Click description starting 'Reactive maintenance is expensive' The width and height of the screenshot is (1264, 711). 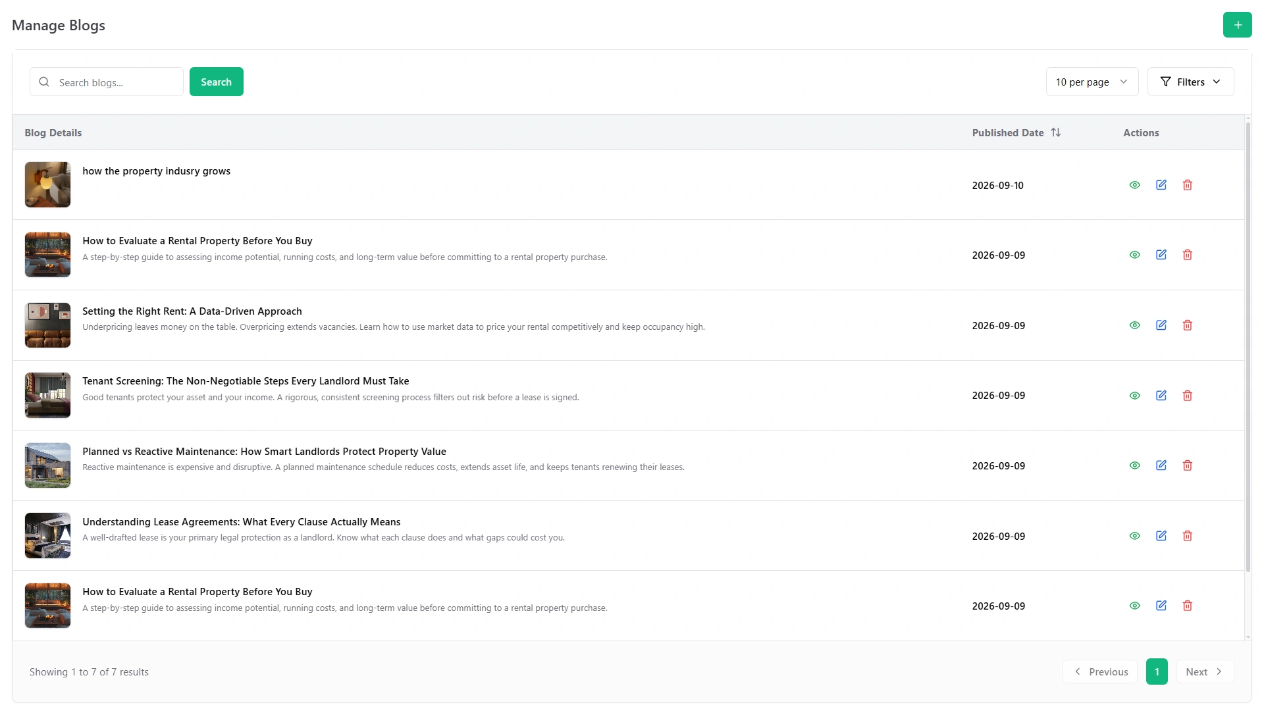383,467
